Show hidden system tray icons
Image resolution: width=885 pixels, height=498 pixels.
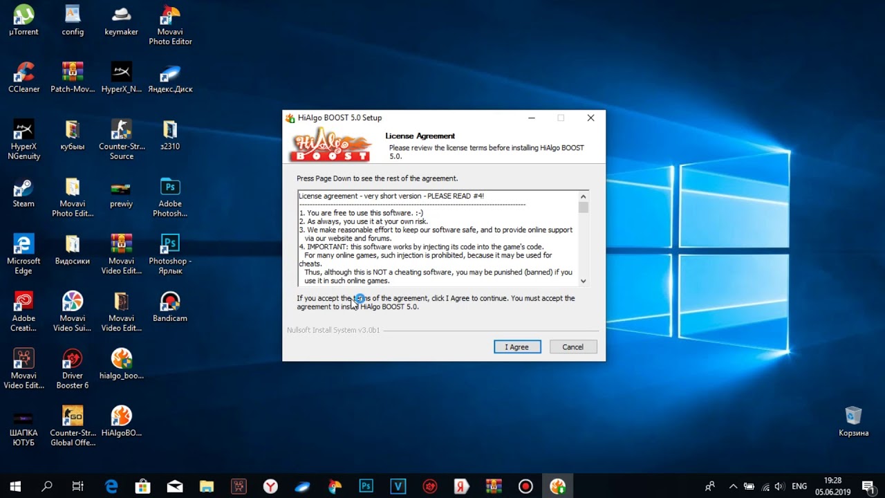(734, 486)
